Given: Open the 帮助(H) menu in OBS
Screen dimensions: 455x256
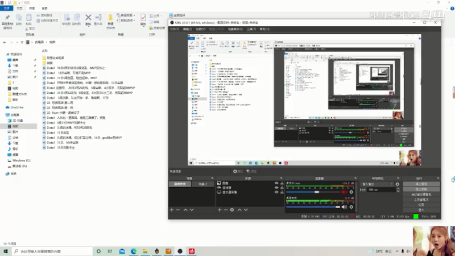Looking at the screenshot, I should point(264,29).
